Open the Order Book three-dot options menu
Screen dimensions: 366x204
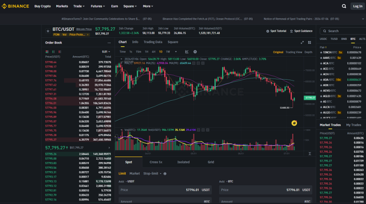click(x=109, y=43)
